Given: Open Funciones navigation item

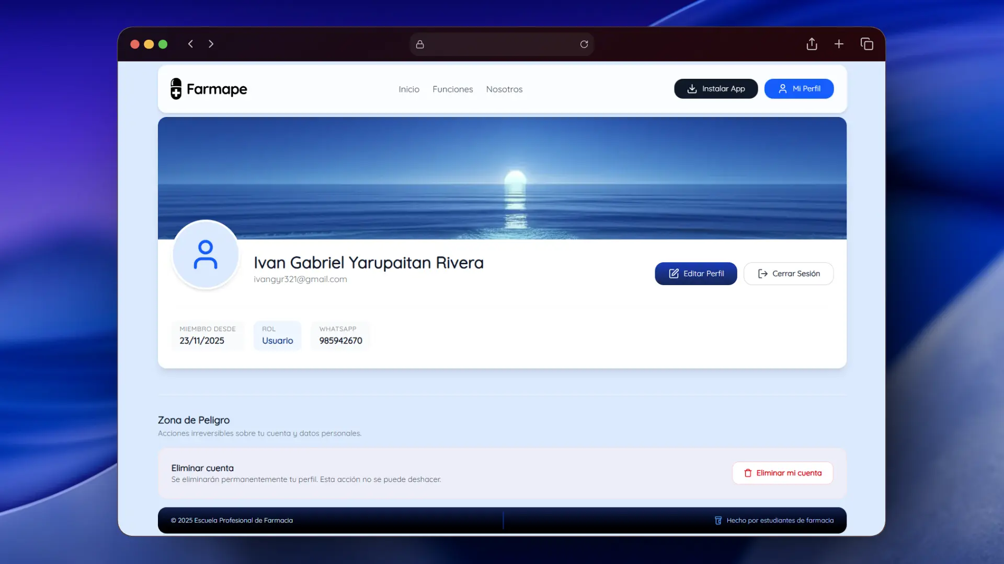Looking at the screenshot, I should click(x=452, y=89).
